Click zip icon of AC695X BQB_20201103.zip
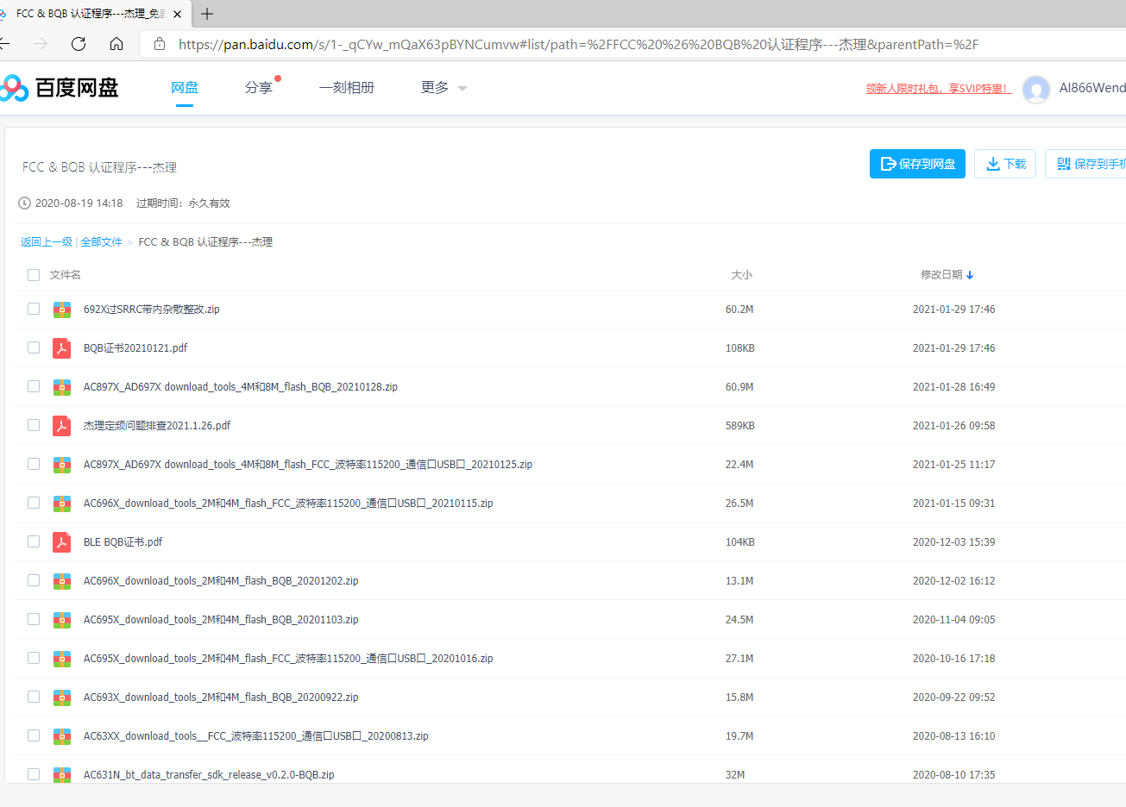The height and width of the screenshot is (807, 1126). (x=62, y=620)
